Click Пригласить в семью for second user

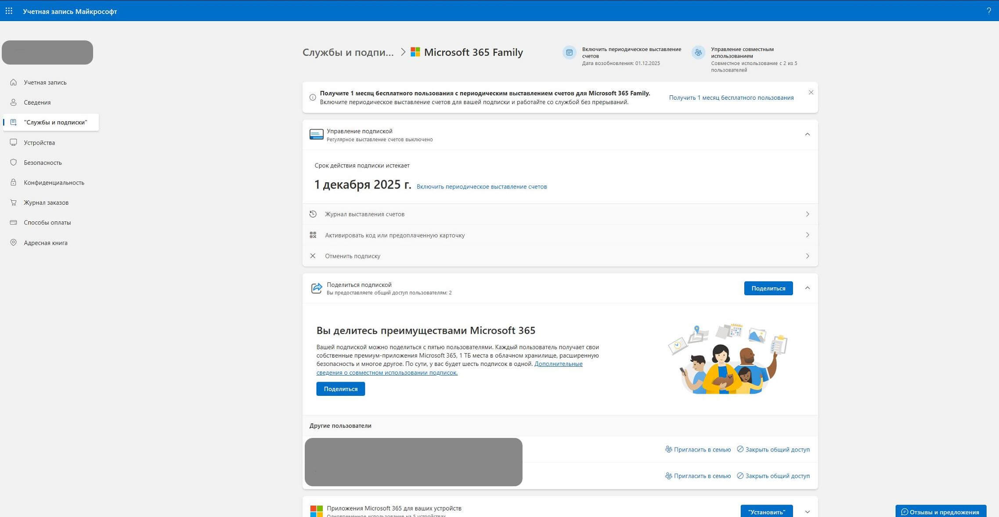click(x=698, y=476)
